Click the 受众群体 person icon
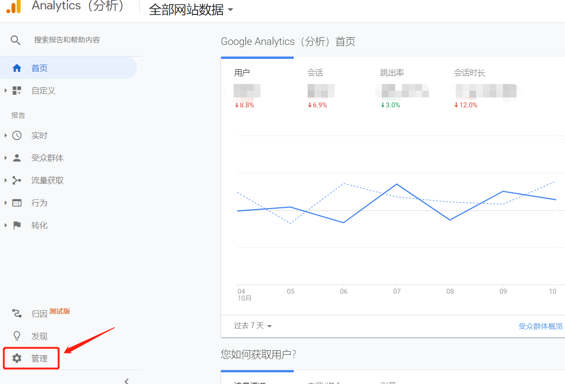 click(17, 158)
